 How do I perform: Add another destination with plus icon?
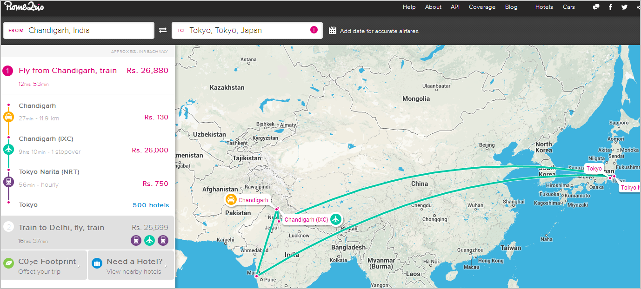point(314,30)
